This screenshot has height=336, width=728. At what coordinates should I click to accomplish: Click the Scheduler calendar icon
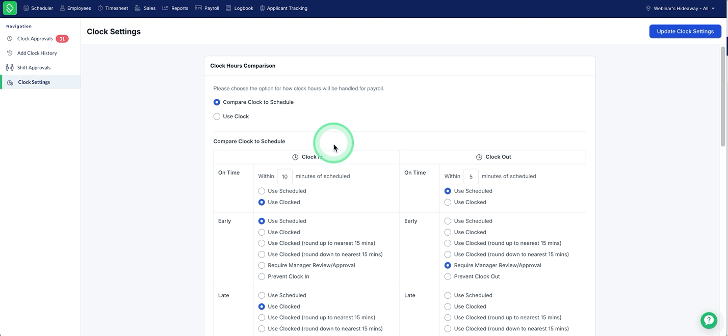coord(26,8)
